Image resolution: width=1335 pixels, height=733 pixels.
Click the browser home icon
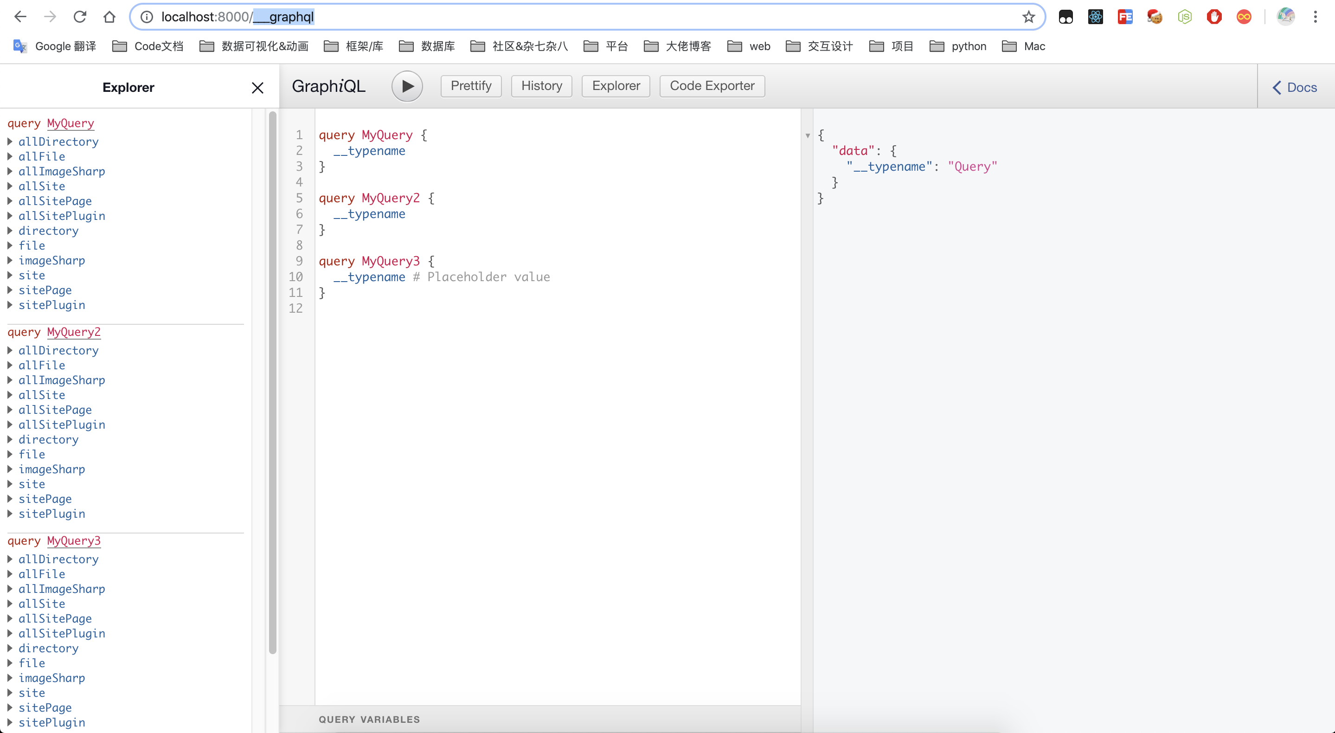109,17
